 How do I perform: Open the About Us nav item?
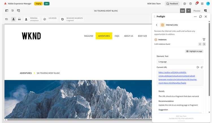(129, 36)
